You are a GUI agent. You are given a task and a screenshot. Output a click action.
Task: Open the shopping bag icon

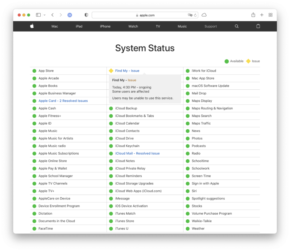(258, 26)
